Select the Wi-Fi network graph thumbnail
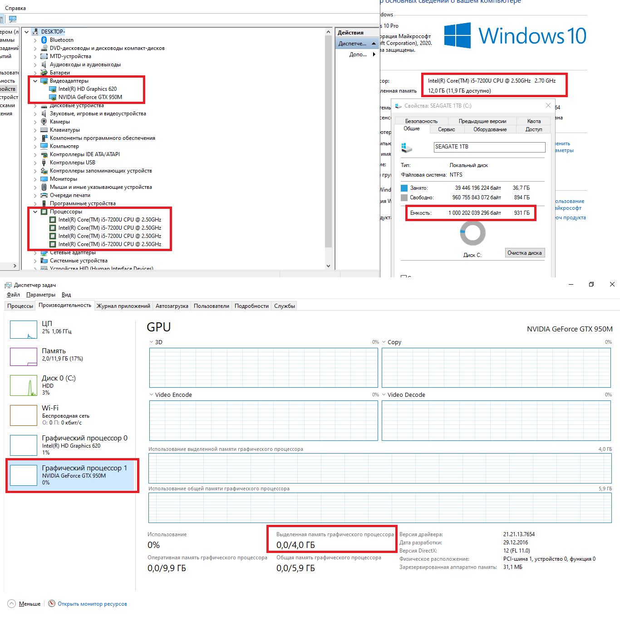Image resolution: width=620 pixels, height=622 pixels. (24, 415)
